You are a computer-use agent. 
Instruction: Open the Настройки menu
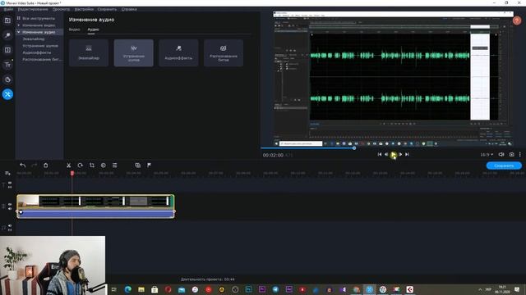[x=84, y=9]
